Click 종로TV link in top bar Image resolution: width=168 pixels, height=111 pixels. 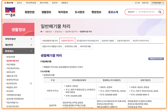point(55,3)
